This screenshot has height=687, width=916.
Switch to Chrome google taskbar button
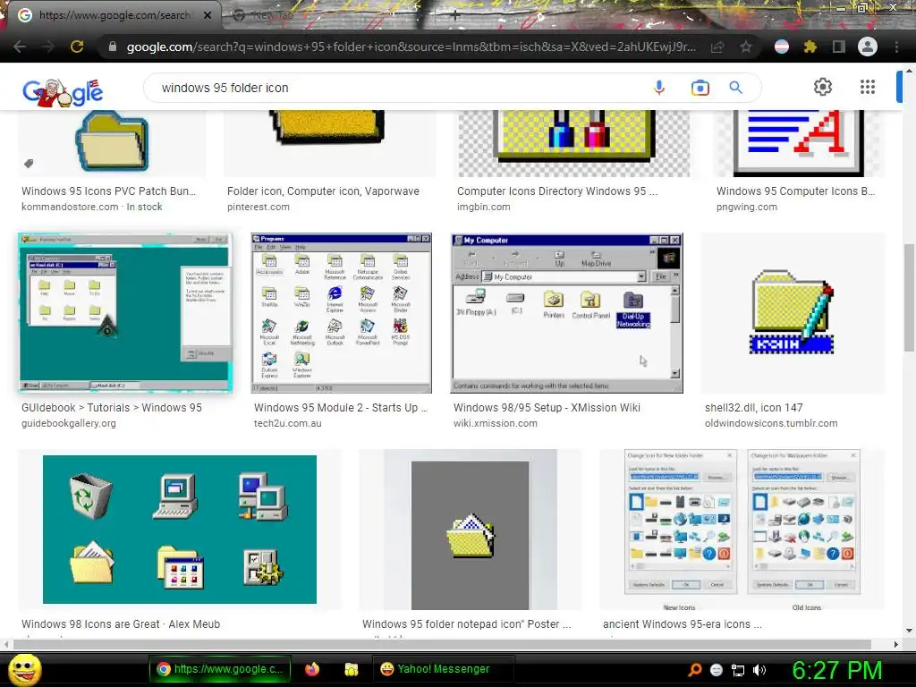point(220,669)
